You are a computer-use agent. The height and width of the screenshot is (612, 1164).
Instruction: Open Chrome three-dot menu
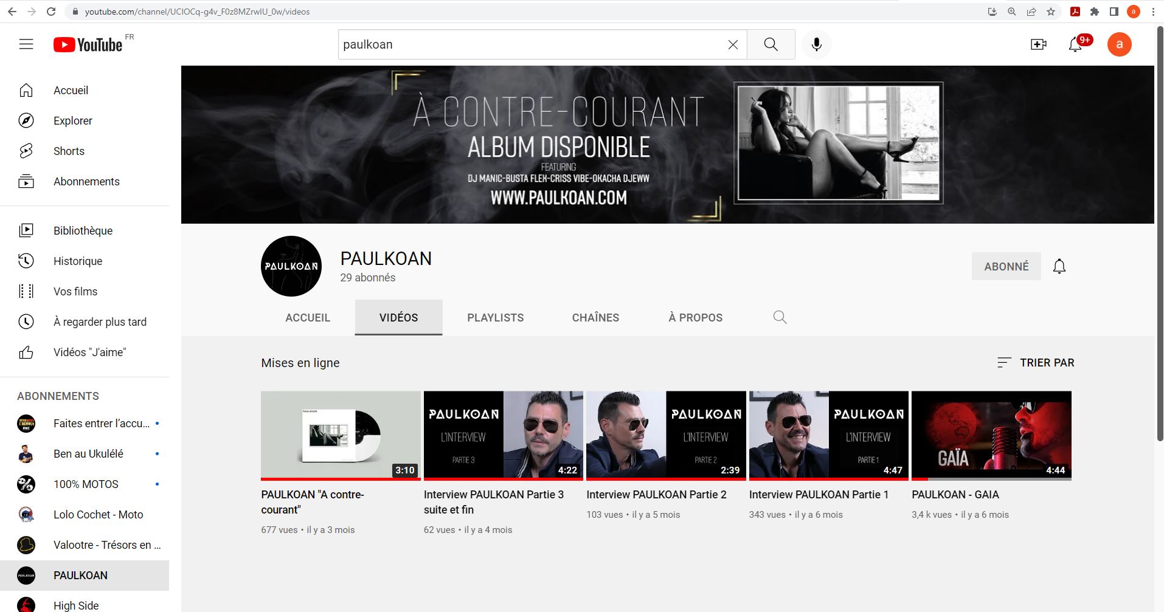(1153, 12)
